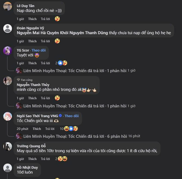The height and width of the screenshot is (179, 182).
Task: Follow Ngôi Sao Thời Trang VNG page
Action: [72, 116]
